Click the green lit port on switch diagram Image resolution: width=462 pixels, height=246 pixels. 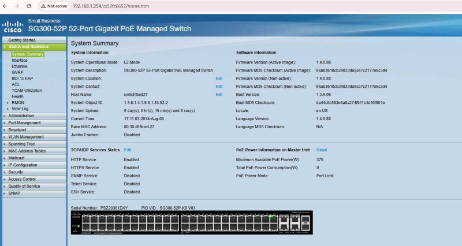271,217
